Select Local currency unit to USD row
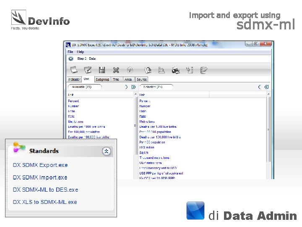Screen dimensions: 302x227 pyautogui.click(x=158, y=168)
